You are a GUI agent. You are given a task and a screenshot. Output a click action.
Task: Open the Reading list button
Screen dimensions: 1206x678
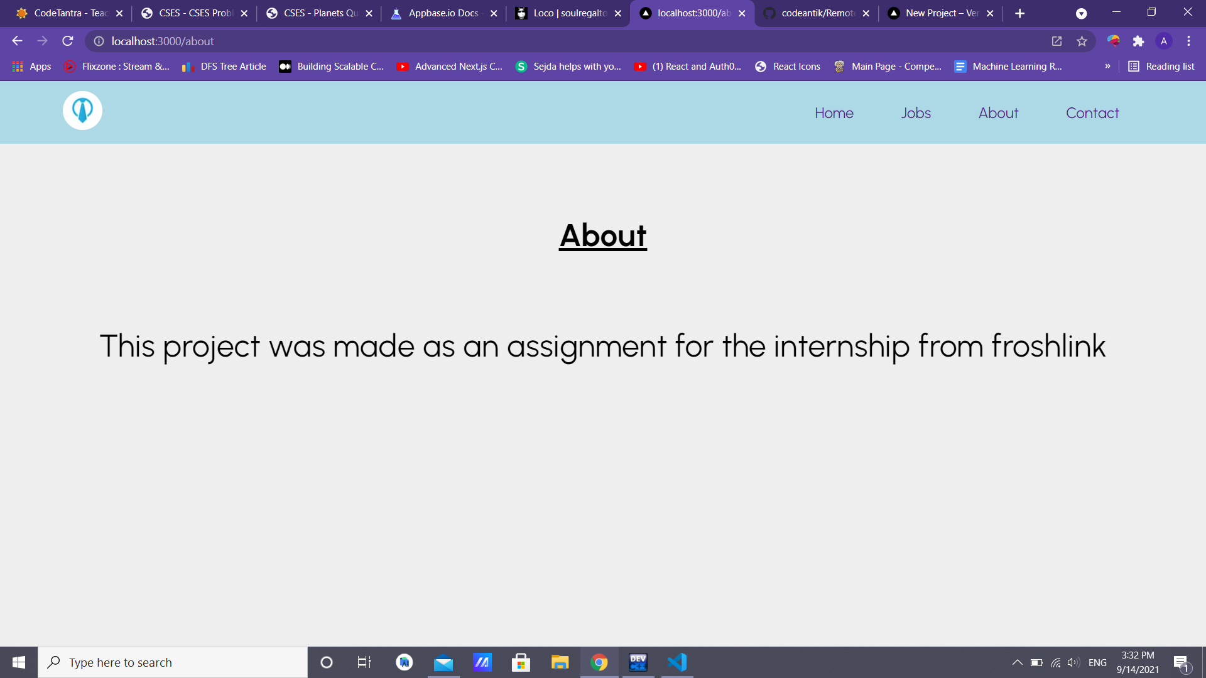1161,67
